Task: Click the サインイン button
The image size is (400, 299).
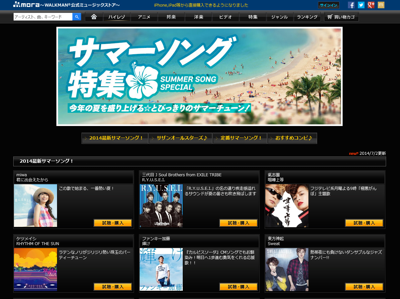Action: (x=329, y=5)
